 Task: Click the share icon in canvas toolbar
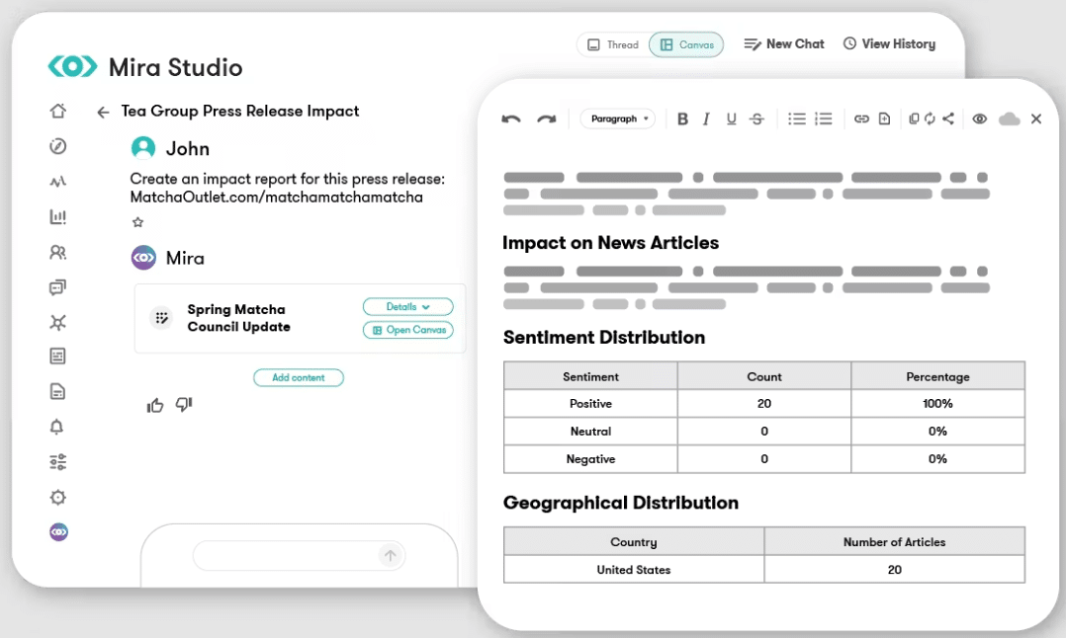coord(948,119)
